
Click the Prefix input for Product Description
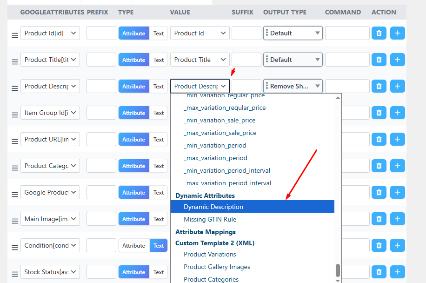[101, 86]
